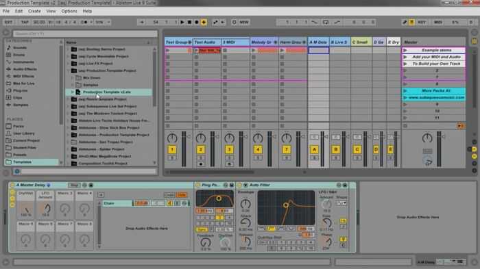480x269 pixels.
Task: Open the MIDI Effects browser category
Action: tap(23, 76)
